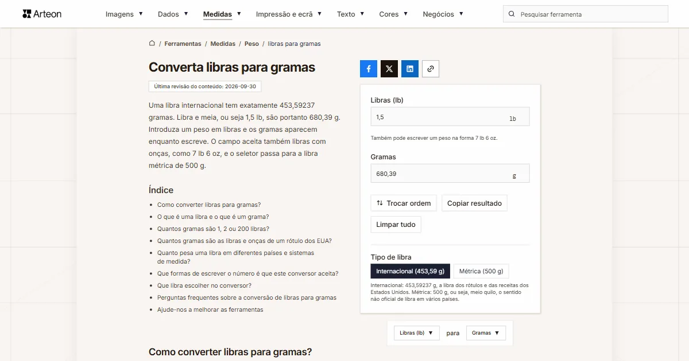Viewport: 689px width, 361px height.
Task: Share page on Facebook
Action: (369, 69)
